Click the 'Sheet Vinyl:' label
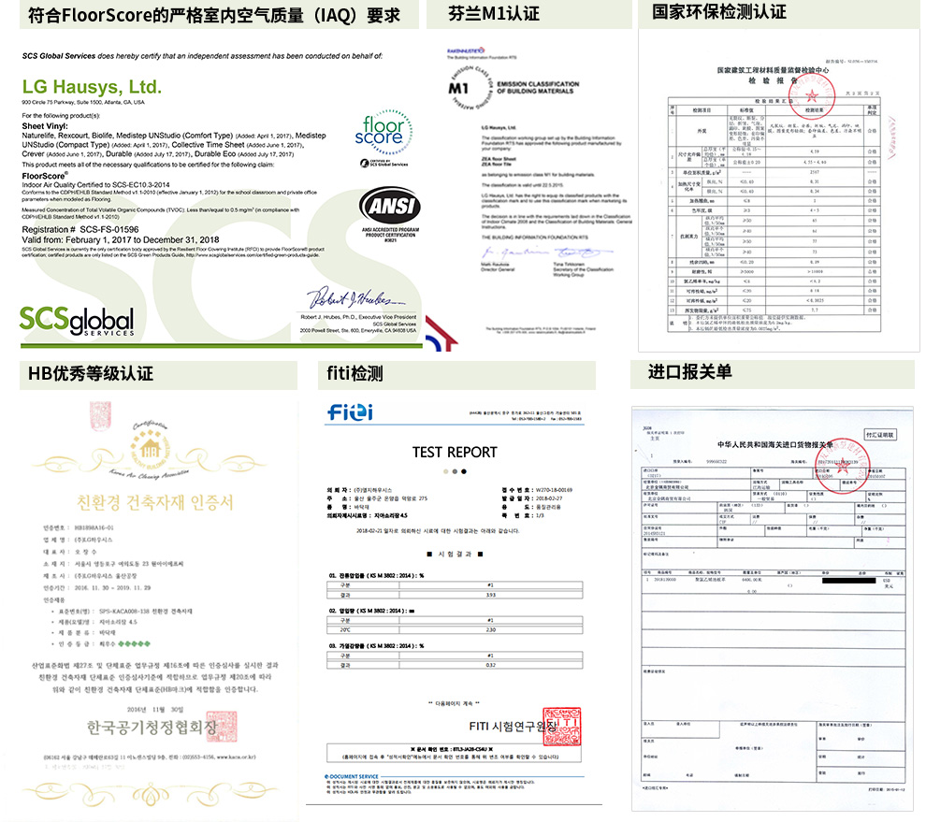The width and height of the screenshot is (926, 822). [45, 126]
